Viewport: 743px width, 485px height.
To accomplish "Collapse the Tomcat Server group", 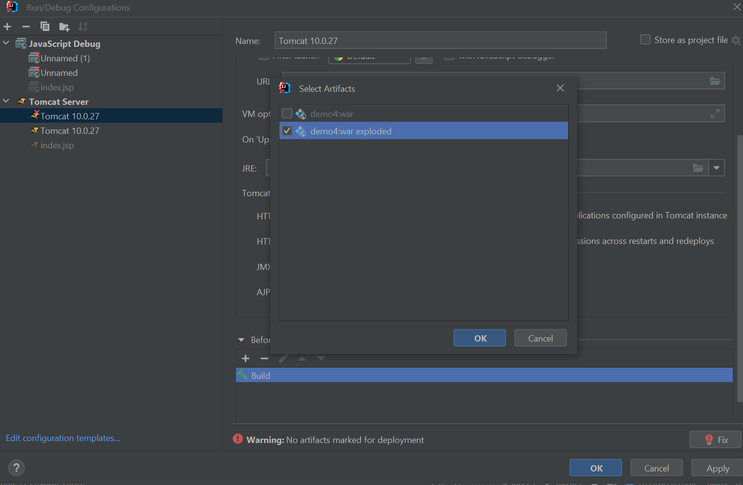I will pos(6,101).
